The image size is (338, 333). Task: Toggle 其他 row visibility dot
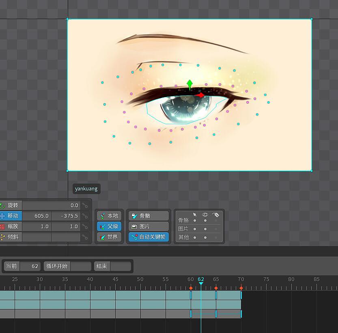[205, 238]
